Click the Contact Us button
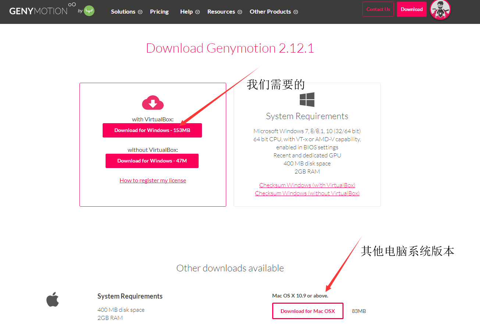Image resolution: width=480 pixels, height=328 pixels. pos(378,9)
